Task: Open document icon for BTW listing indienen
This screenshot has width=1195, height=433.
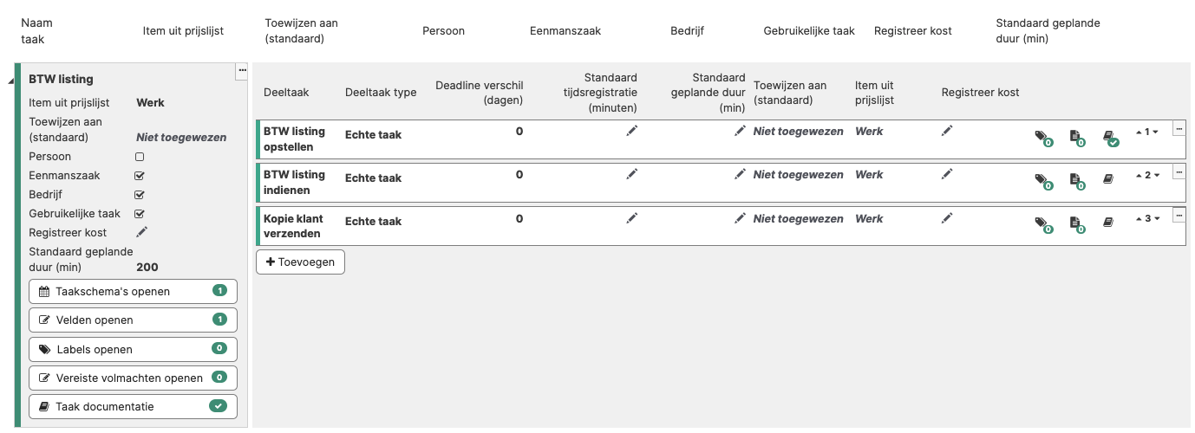Action: pos(1076,180)
